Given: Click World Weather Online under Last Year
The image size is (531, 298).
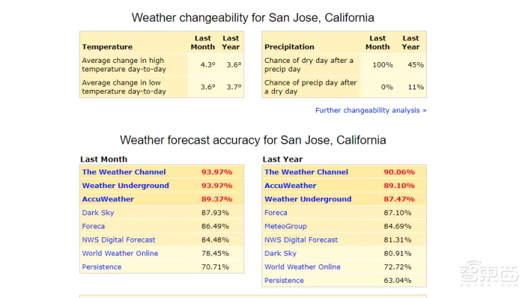Looking at the screenshot, I should pyautogui.click(x=302, y=267).
